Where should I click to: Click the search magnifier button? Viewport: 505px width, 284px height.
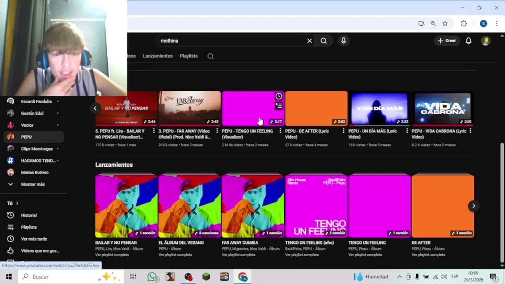tap(324, 41)
